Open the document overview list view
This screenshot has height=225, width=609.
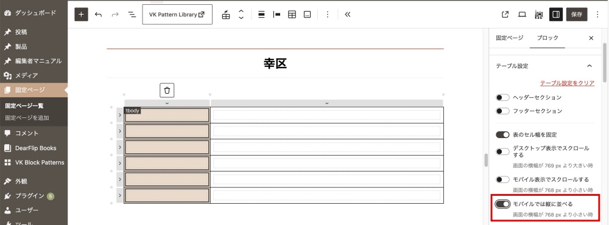click(132, 15)
